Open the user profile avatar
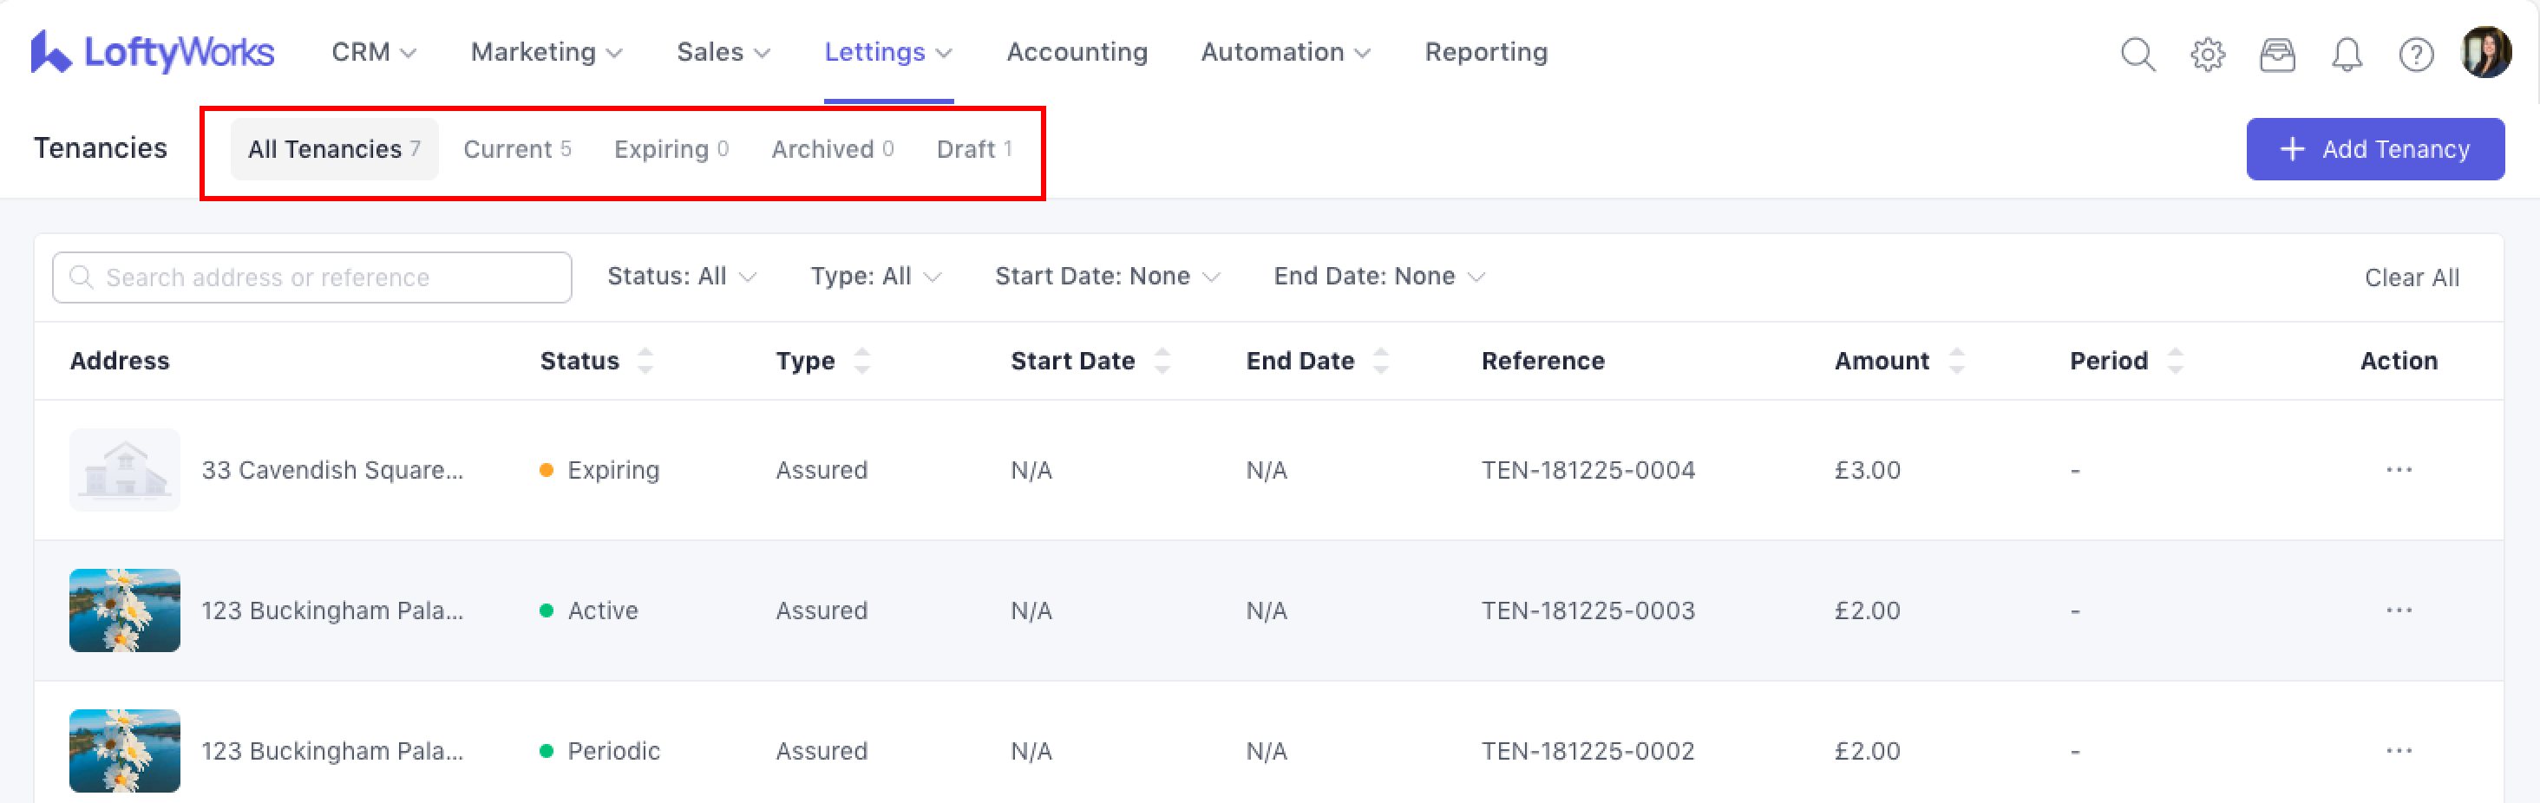 [2484, 52]
